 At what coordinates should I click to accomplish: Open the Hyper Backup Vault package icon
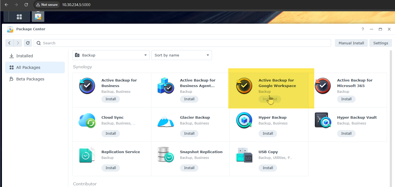tap(323, 120)
